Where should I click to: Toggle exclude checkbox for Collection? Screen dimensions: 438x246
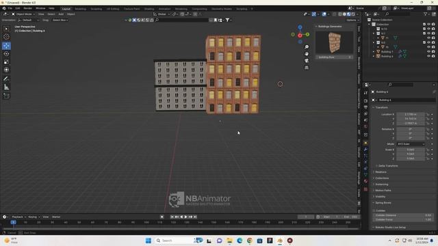(x=424, y=25)
